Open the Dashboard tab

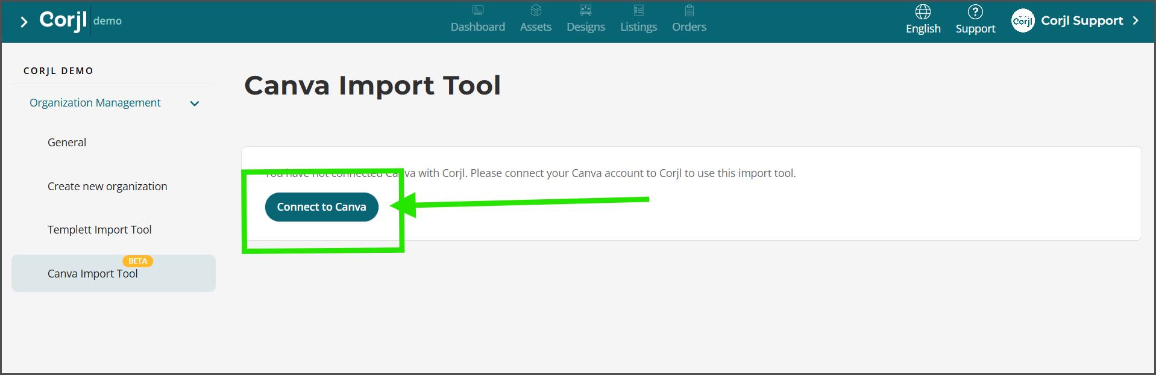(x=478, y=26)
